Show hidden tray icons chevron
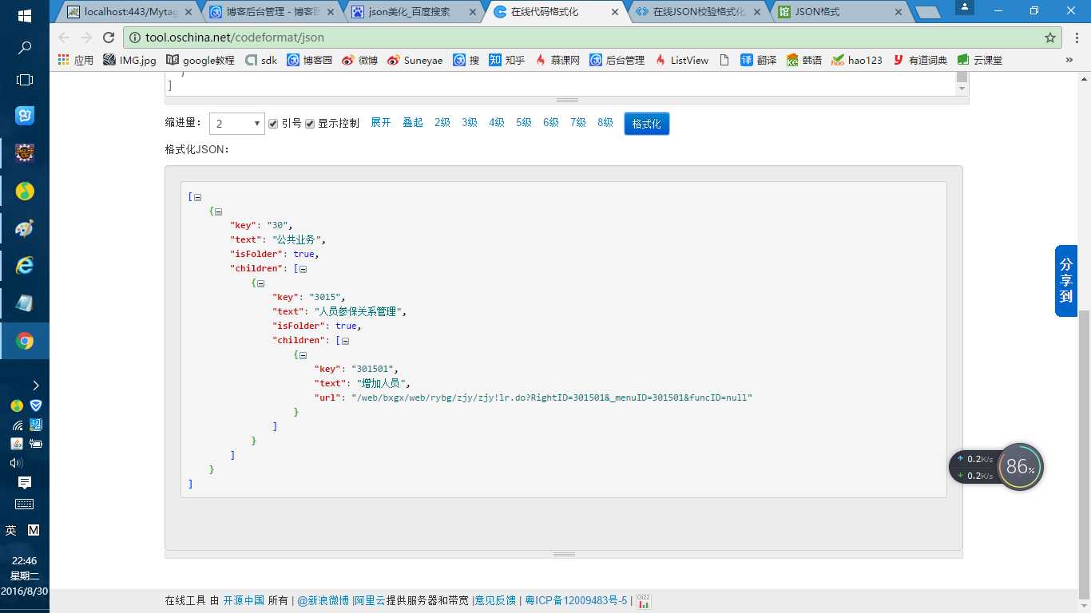Viewport: 1091px width, 613px height. 35,386
